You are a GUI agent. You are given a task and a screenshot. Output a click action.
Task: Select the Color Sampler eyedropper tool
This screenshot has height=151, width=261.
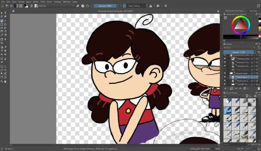point(5,47)
